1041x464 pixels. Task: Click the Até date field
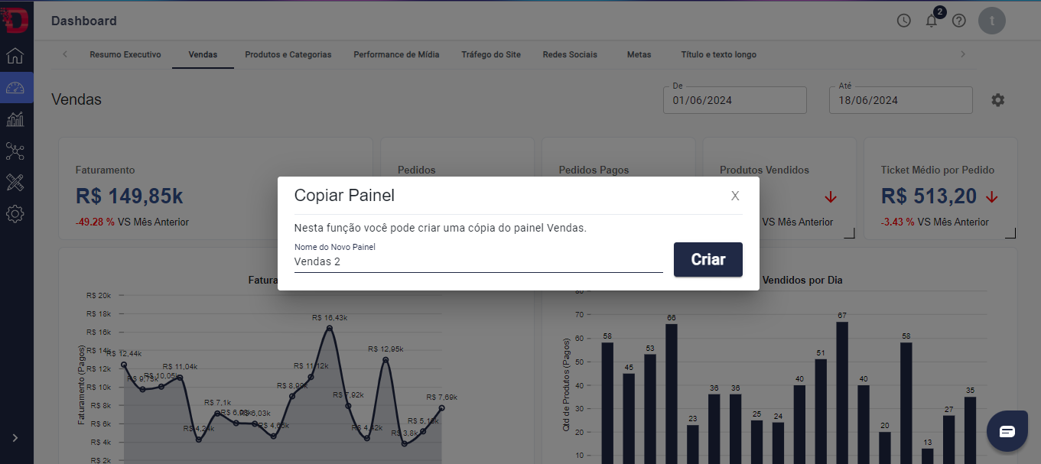901,100
